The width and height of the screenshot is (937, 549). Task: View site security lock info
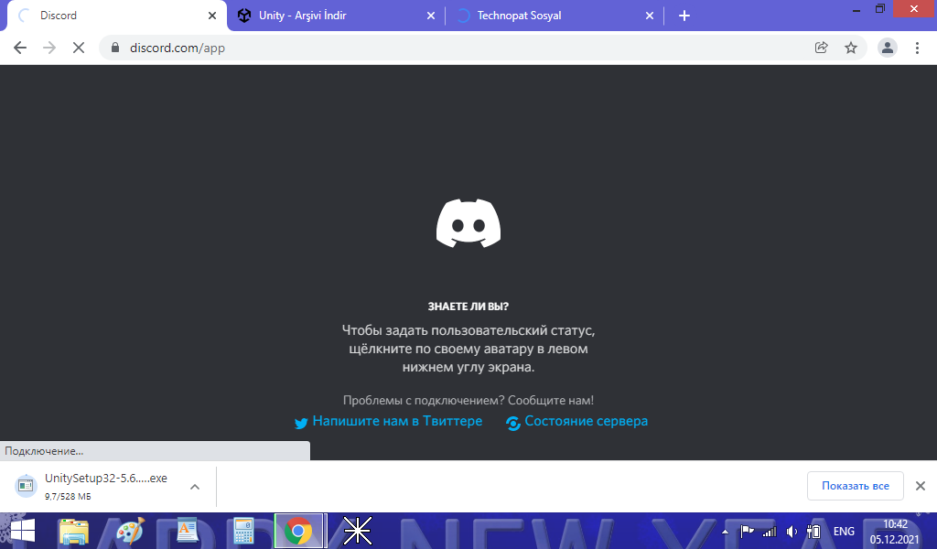coord(116,48)
